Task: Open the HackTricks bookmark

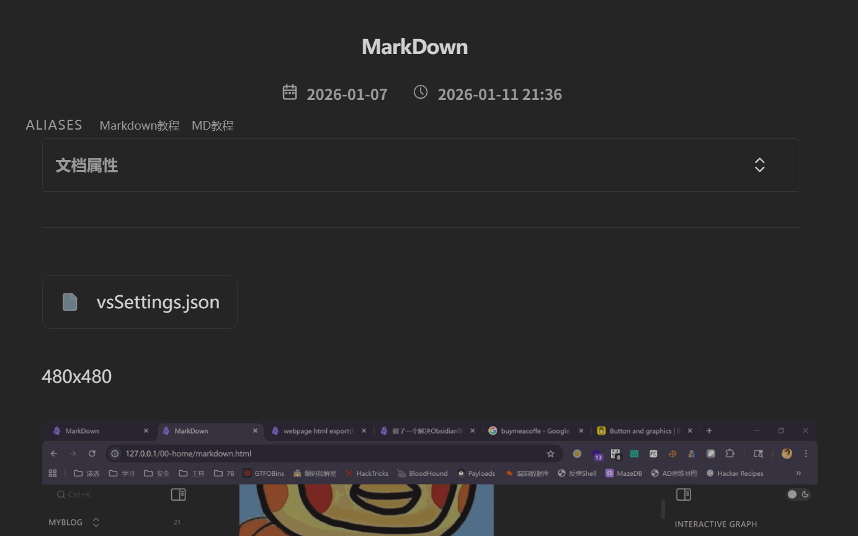Action: point(372,473)
